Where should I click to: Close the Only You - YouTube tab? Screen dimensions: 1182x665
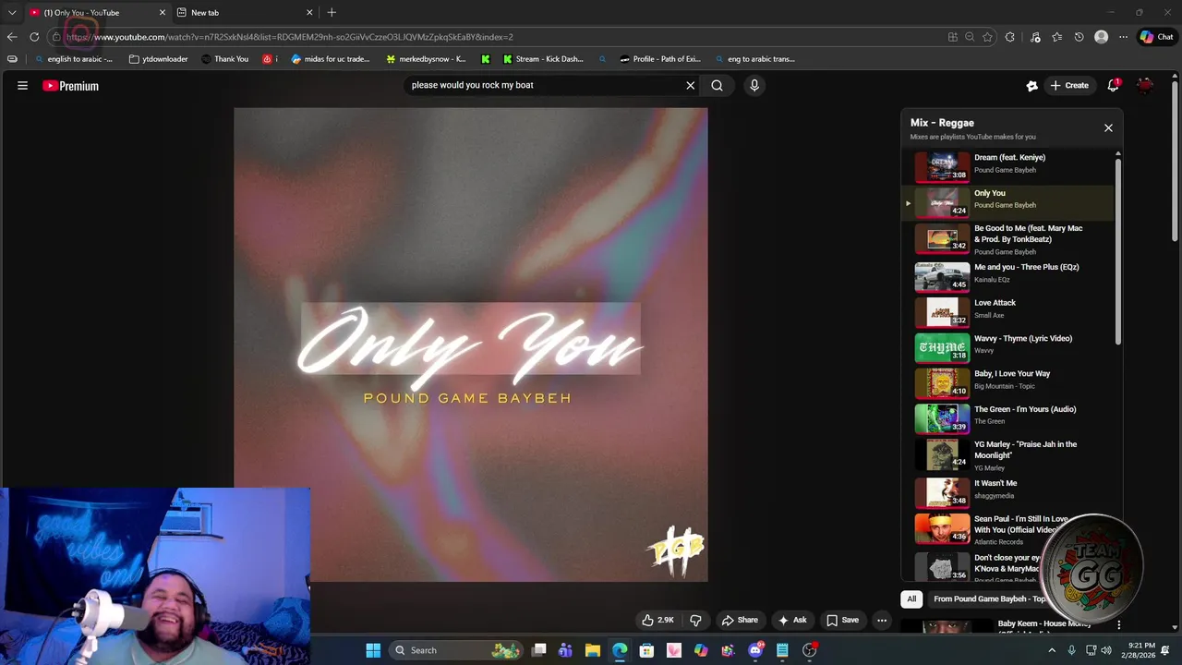[163, 12]
